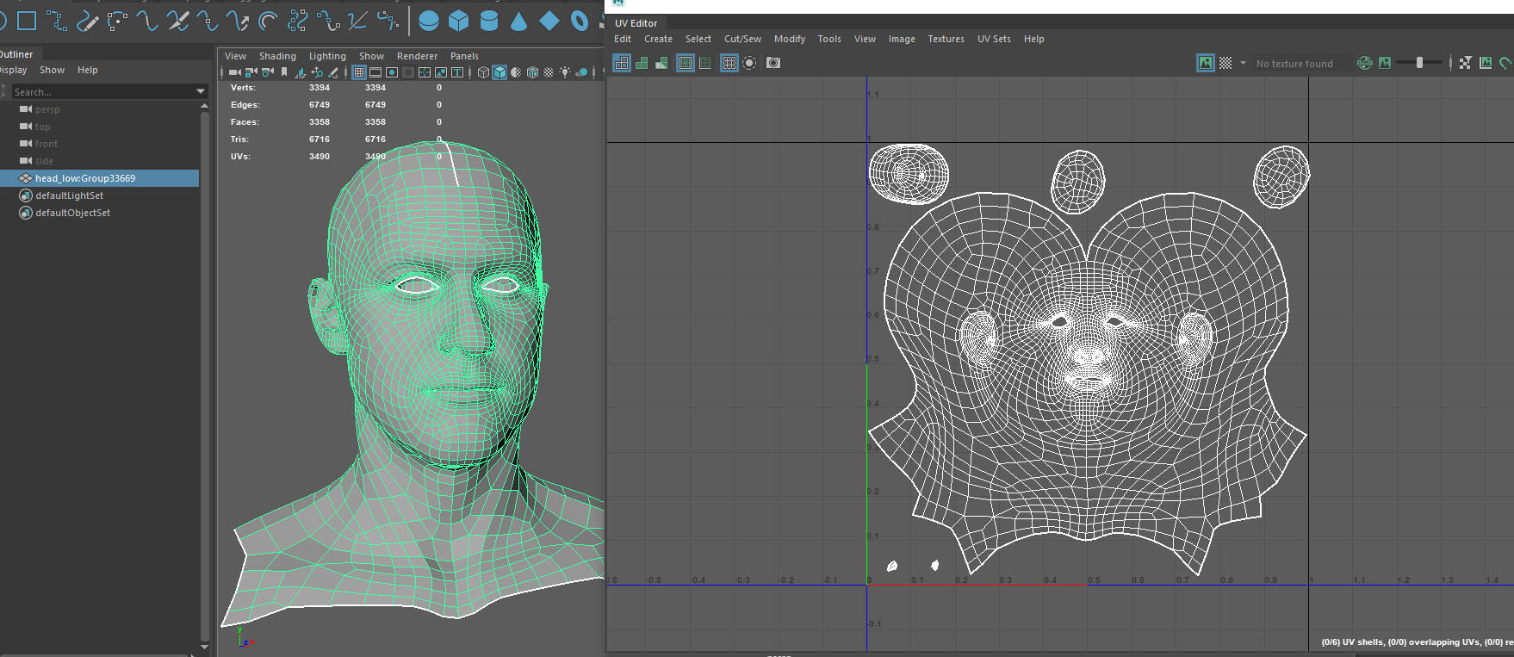The height and width of the screenshot is (657, 1514).
Task: Toggle smooth shade all in viewport
Action: click(499, 72)
